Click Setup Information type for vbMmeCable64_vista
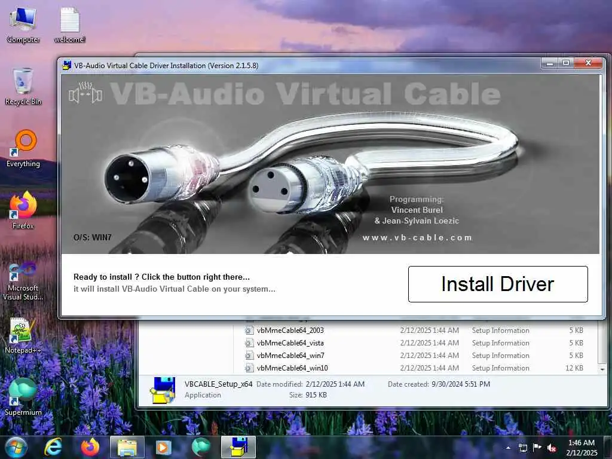Viewport: 612px width, 459px height. [500, 342]
